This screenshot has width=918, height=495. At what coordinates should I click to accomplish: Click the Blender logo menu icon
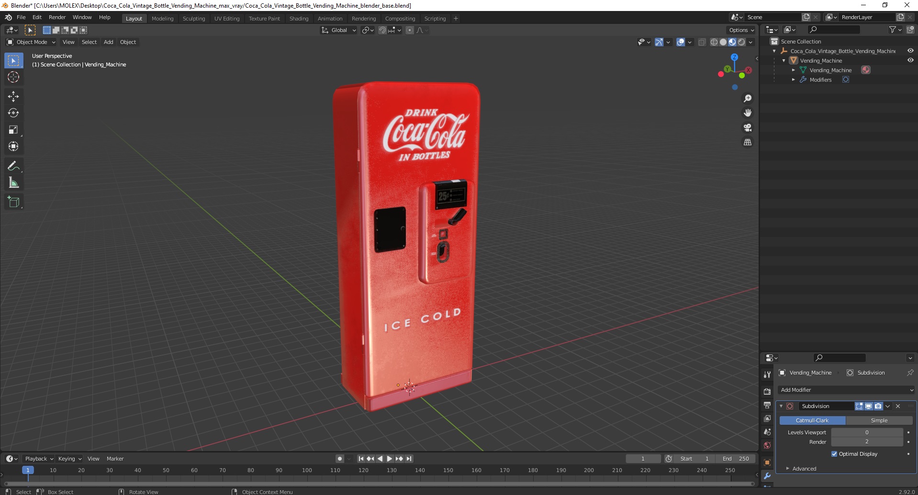[x=8, y=17]
